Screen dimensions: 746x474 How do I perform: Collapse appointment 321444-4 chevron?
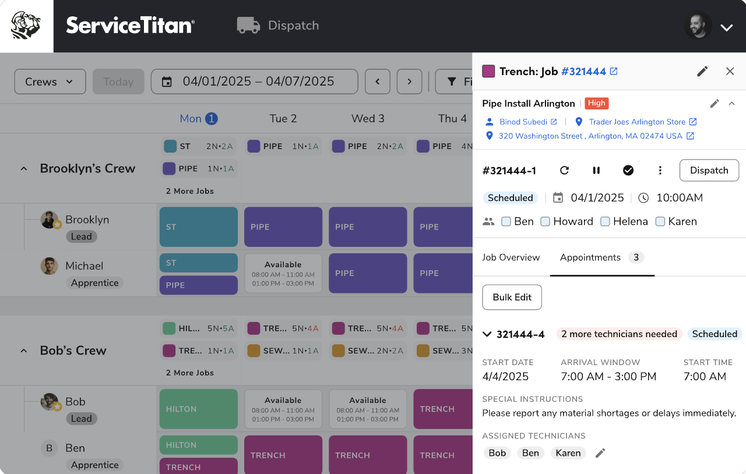[487, 334]
